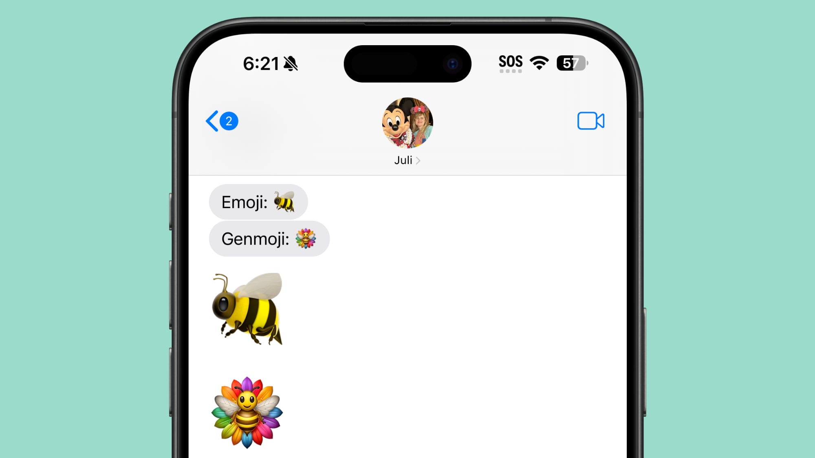Tap the mute/silent bell icon
The height and width of the screenshot is (458, 815).
pyautogui.click(x=295, y=63)
